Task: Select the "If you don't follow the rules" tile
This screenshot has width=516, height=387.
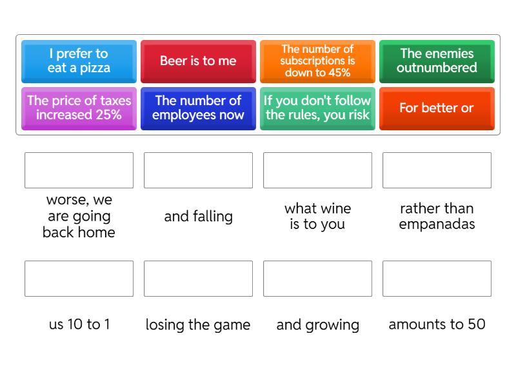Action: tap(317, 108)
